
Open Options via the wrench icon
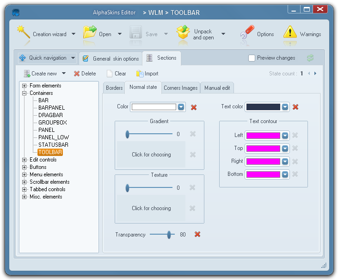point(247,32)
